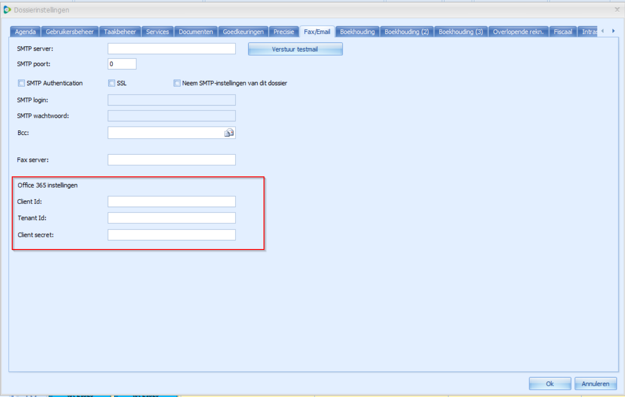Switch to the Goedkeuringen tab
The height and width of the screenshot is (397, 625).
tap(243, 32)
